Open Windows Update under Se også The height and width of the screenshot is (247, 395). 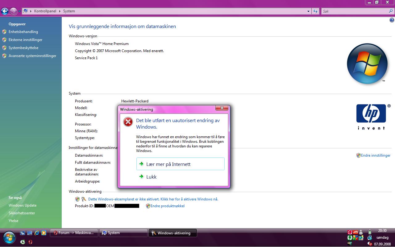(23, 205)
